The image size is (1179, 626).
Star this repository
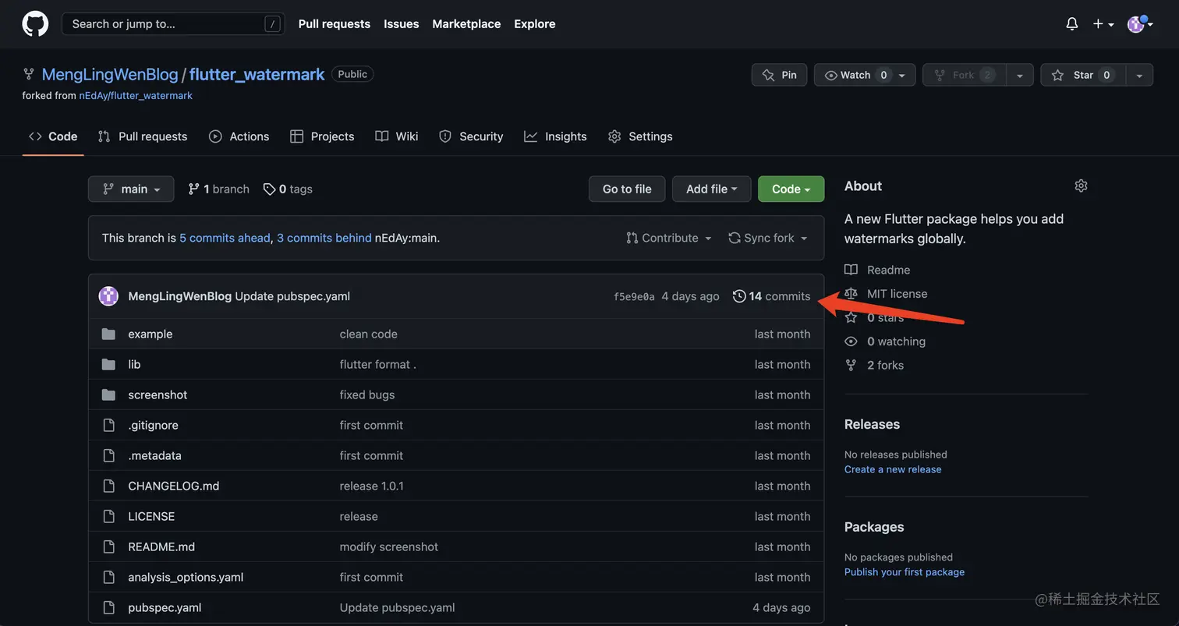coord(1082,75)
